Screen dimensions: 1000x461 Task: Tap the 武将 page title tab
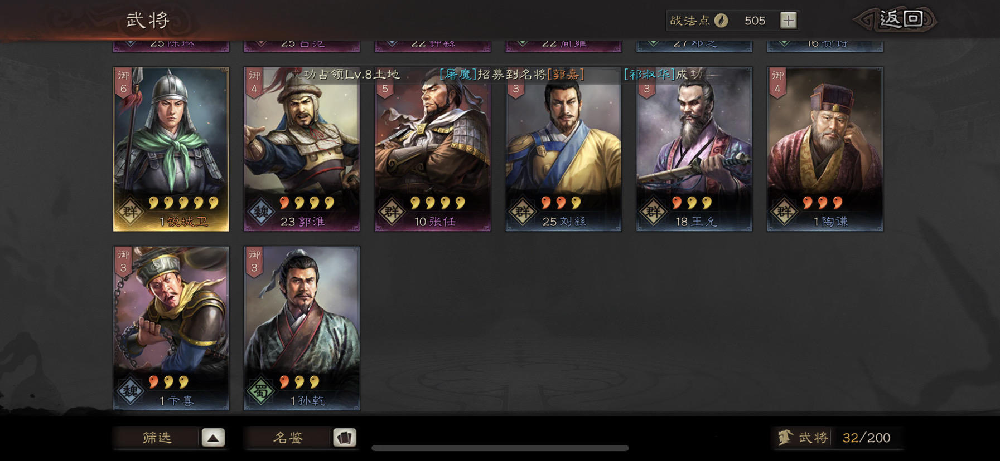[148, 21]
